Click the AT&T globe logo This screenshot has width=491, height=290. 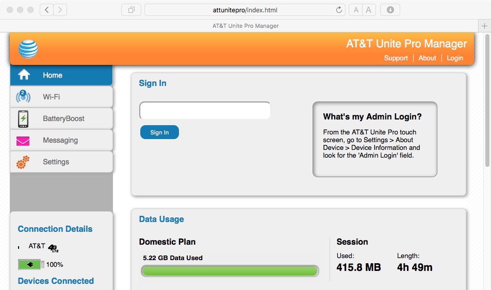click(x=28, y=49)
